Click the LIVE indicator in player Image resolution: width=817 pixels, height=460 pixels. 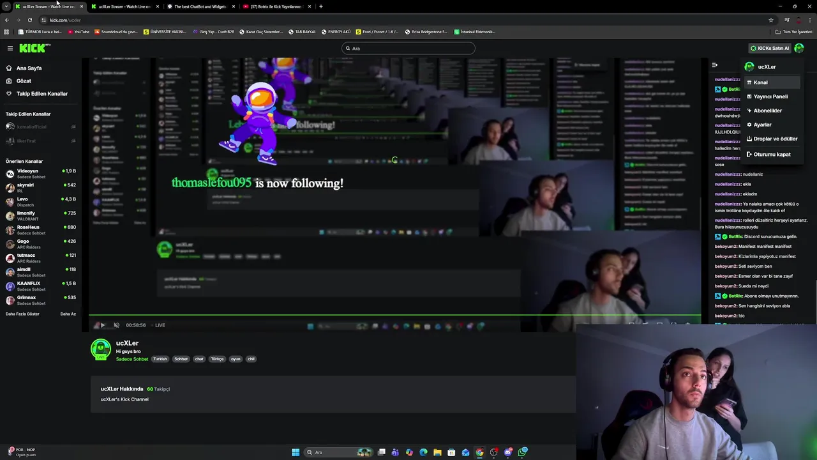pyautogui.click(x=158, y=325)
